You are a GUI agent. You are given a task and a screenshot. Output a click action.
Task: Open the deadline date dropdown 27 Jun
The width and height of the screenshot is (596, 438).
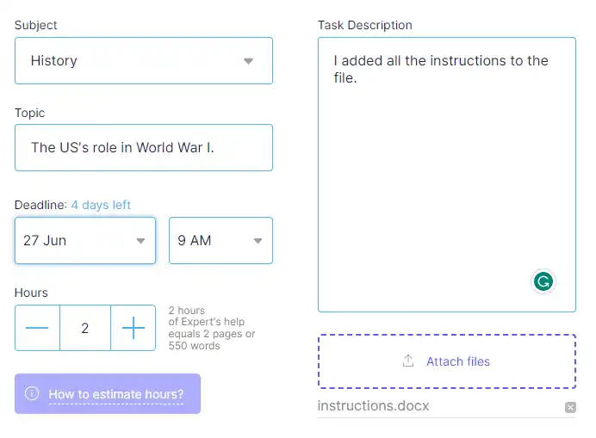85,240
